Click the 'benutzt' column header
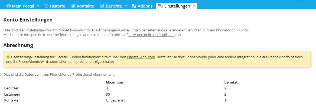316x109 pixels. pyautogui.click(x=231, y=82)
